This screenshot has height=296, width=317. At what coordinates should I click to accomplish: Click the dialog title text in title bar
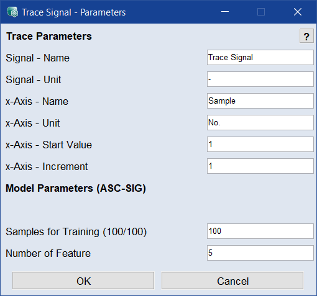click(x=74, y=12)
